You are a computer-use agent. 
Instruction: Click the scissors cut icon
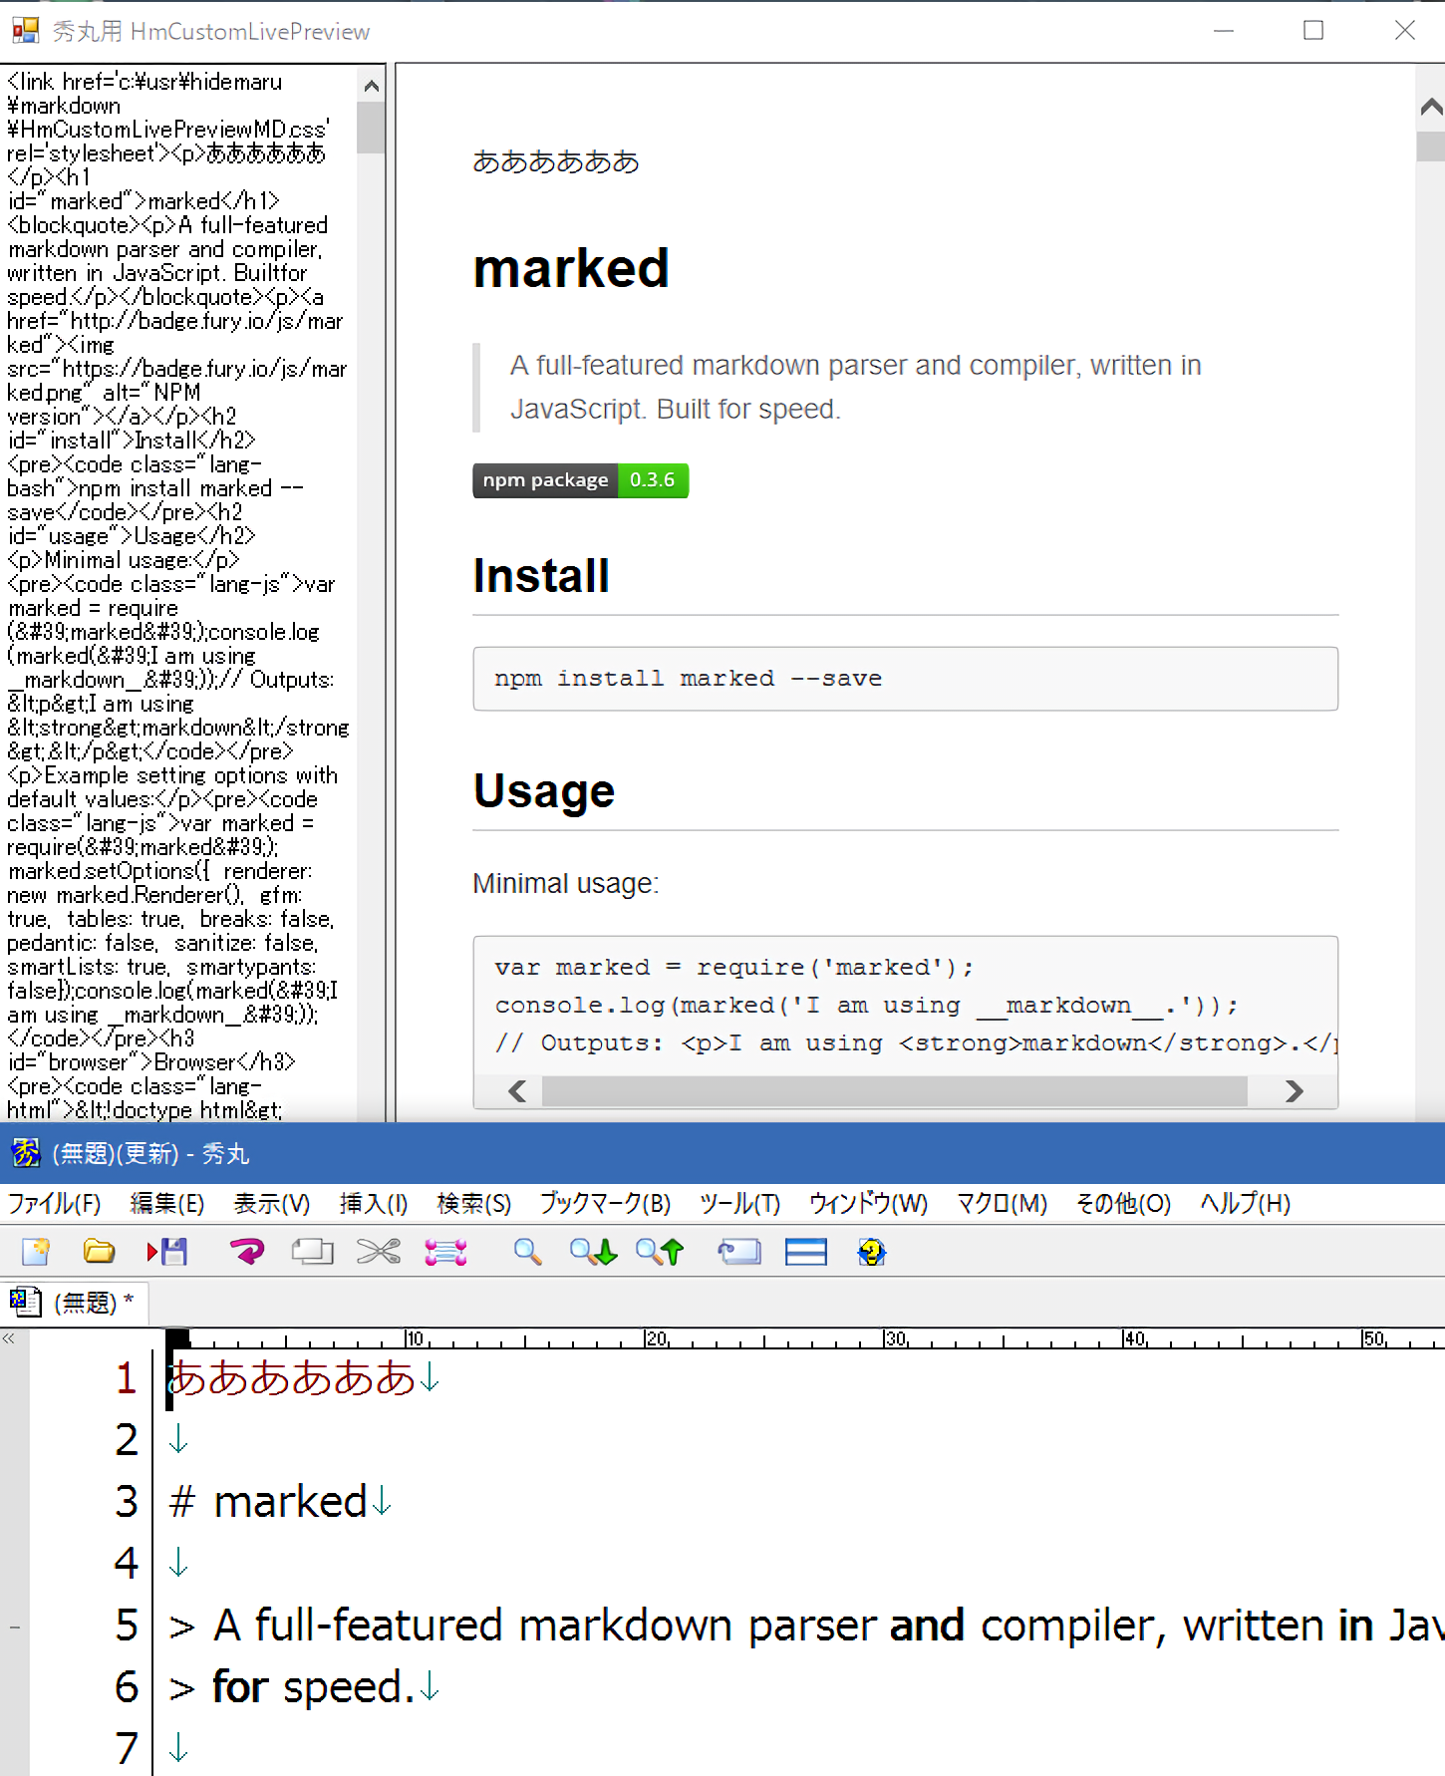point(378,1252)
